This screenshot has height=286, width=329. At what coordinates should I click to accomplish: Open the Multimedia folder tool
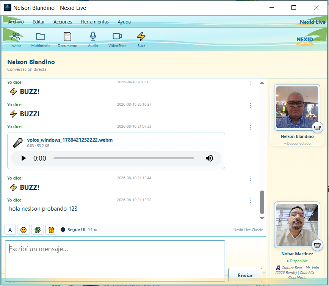pos(41,40)
